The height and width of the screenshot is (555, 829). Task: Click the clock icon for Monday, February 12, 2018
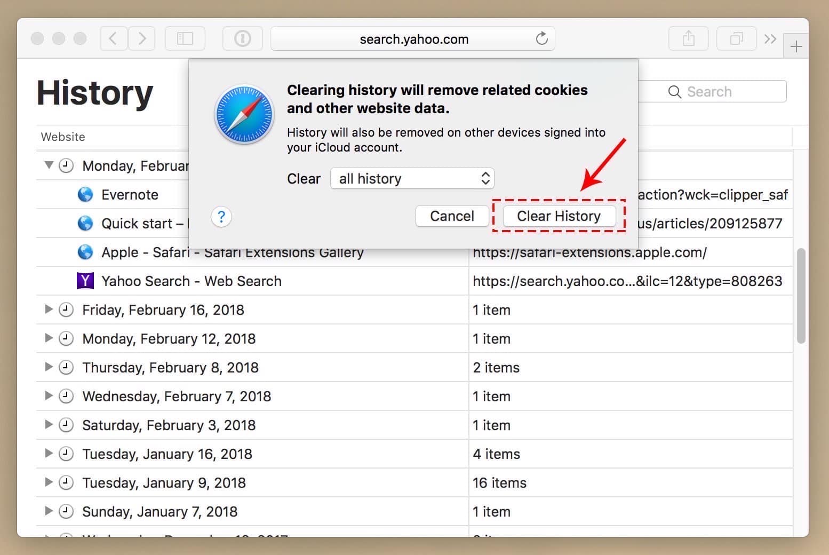[66, 338]
